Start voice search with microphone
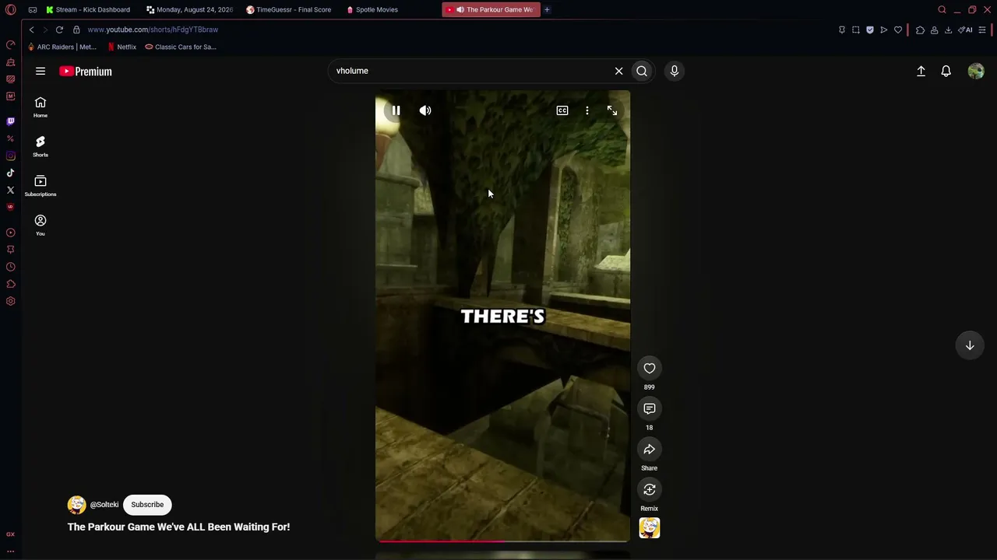 pos(675,71)
